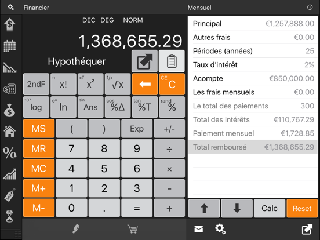
Task: Open the dollar up-arrow sidebar calculator
Action: click(10, 25)
